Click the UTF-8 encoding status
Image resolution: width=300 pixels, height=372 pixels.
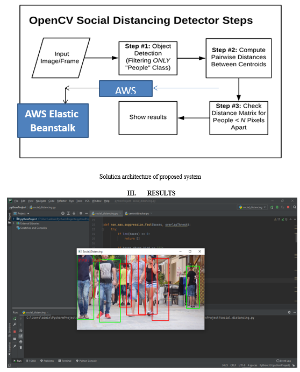[x=242, y=366]
